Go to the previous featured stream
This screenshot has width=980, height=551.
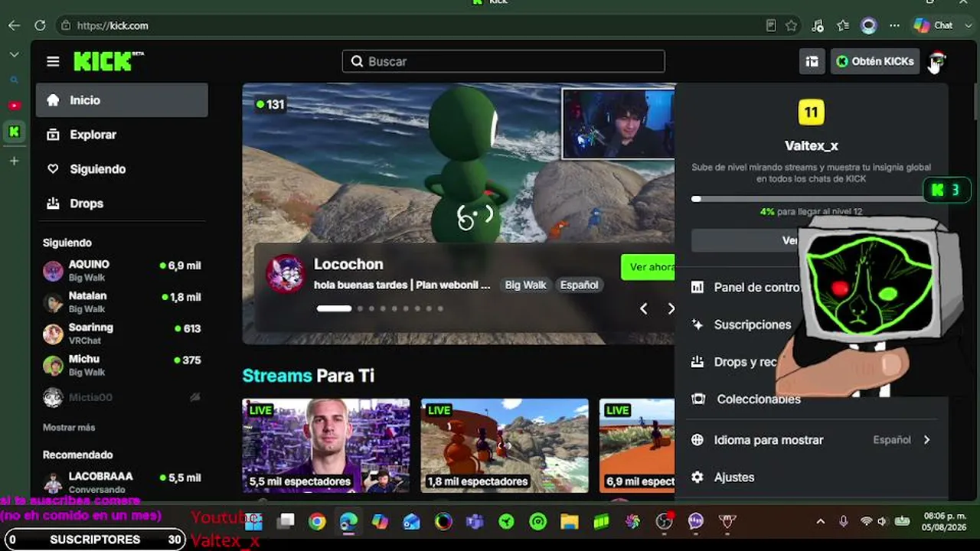(x=643, y=308)
